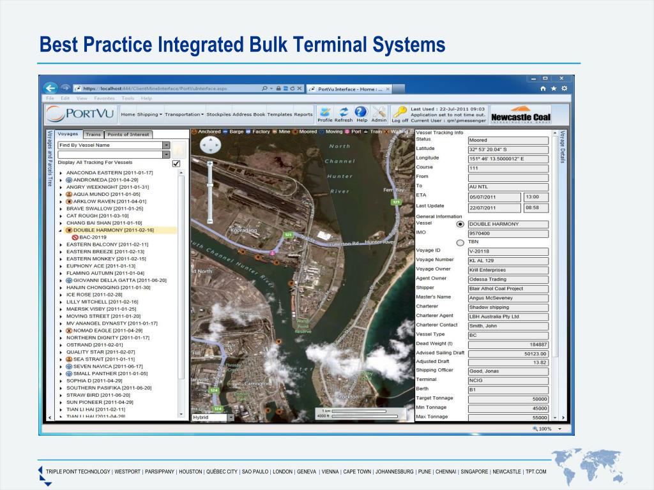Image resolution: width=654 pixels, height=490 pixels.
Task: Click the SMALL PANTHER vessel icon
Action: click(69, 373)
